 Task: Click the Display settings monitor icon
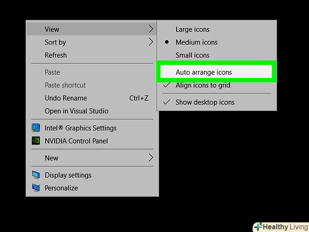coord(36,175)
